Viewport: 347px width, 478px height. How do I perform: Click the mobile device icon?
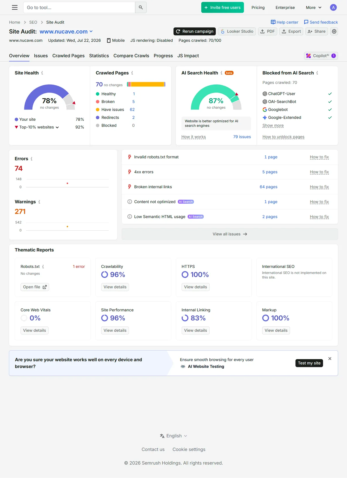click(x=109, y=41)
